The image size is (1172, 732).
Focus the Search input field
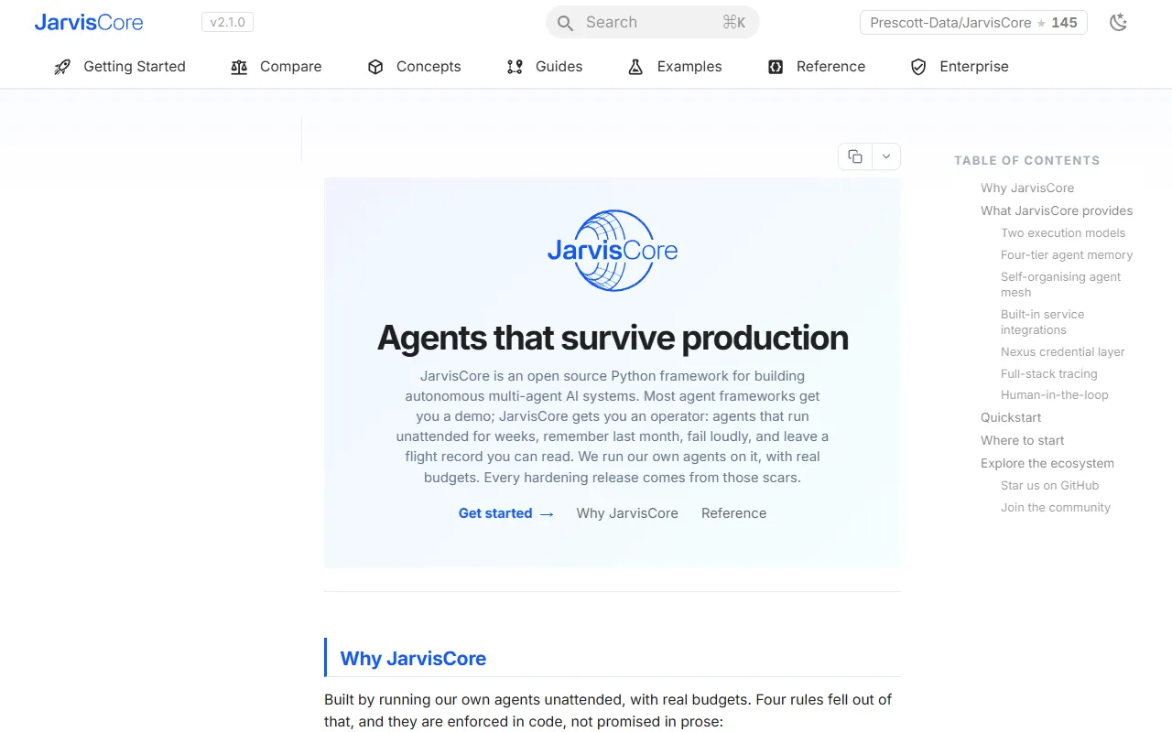652,22
